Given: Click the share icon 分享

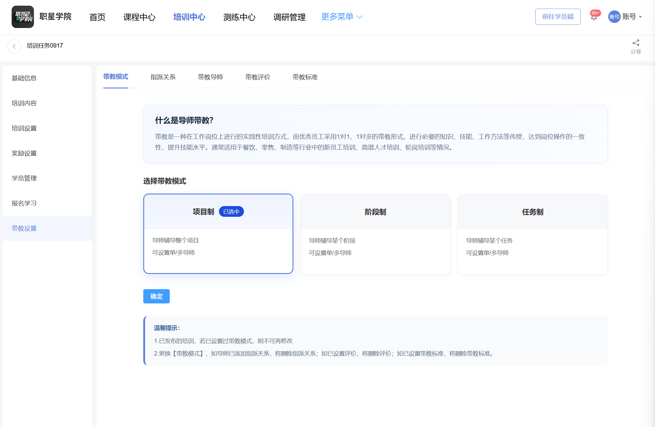Looking at the screenshot, I should tap(636, 47).
